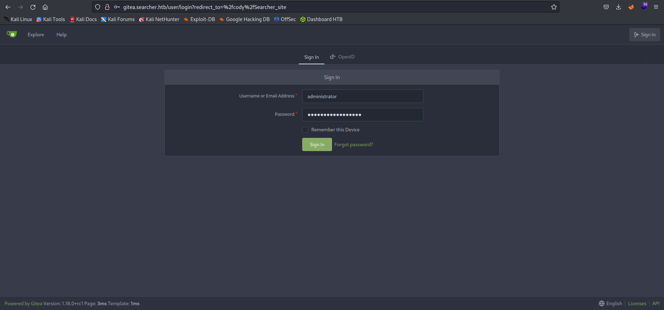Open the Explore menu item

36,35
